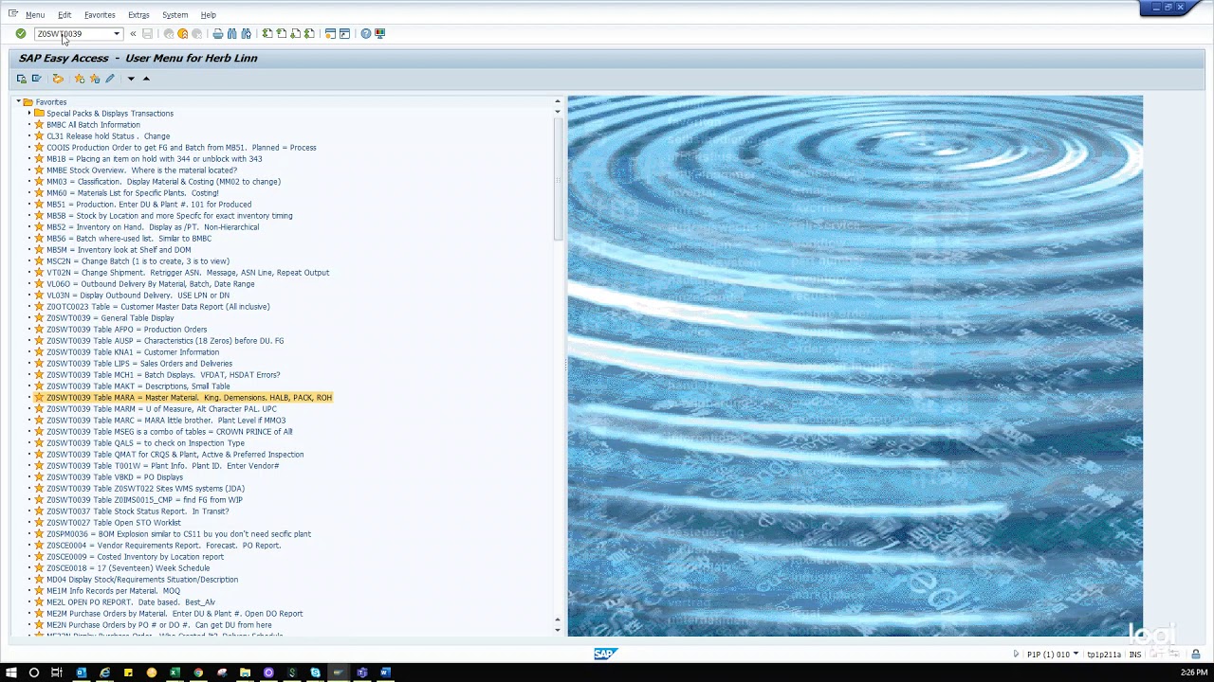The width and height of the screenshot is (1214, 682).
Task: Select CL31 Release hold Status favorite
Action: click(108, 136)
